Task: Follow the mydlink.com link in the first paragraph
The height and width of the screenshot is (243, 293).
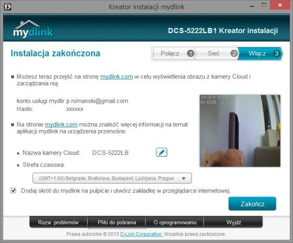Action: click(x=117, y=76)
